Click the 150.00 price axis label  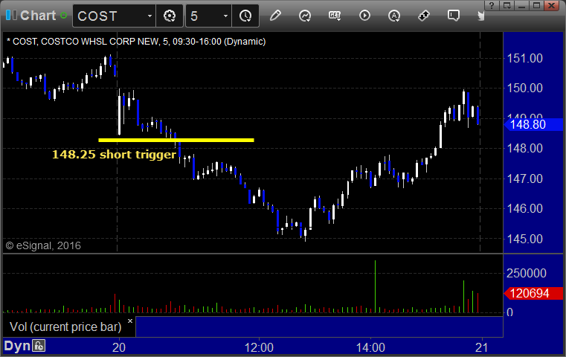tap(525, 88)
